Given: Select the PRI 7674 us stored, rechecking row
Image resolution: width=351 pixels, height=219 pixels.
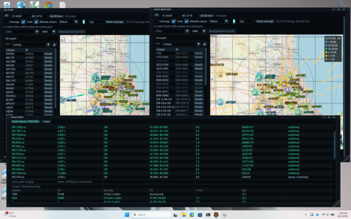Looking at the screenshot, I should point(172,177).
